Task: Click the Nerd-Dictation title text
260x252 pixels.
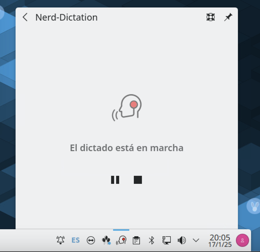Action: pyautogui.click(x=66, y=17)
